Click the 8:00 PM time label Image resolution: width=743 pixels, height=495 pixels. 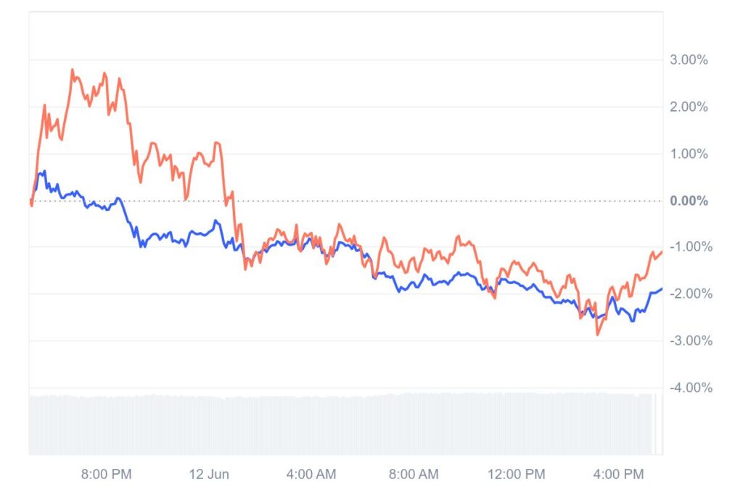point(106,475)
